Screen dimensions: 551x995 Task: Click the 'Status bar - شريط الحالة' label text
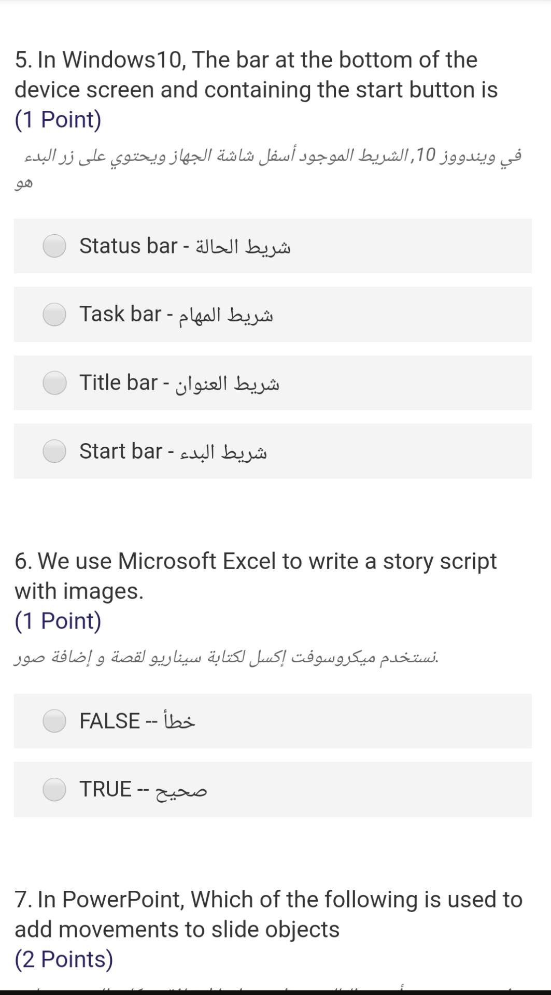click(x=185, y=246)
